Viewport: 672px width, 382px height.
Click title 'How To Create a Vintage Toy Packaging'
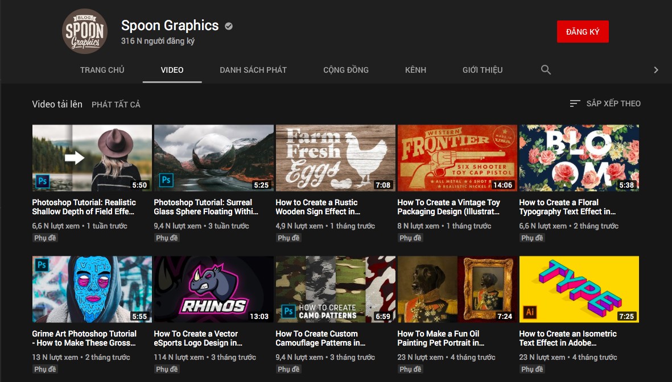[x=449, y=207]
